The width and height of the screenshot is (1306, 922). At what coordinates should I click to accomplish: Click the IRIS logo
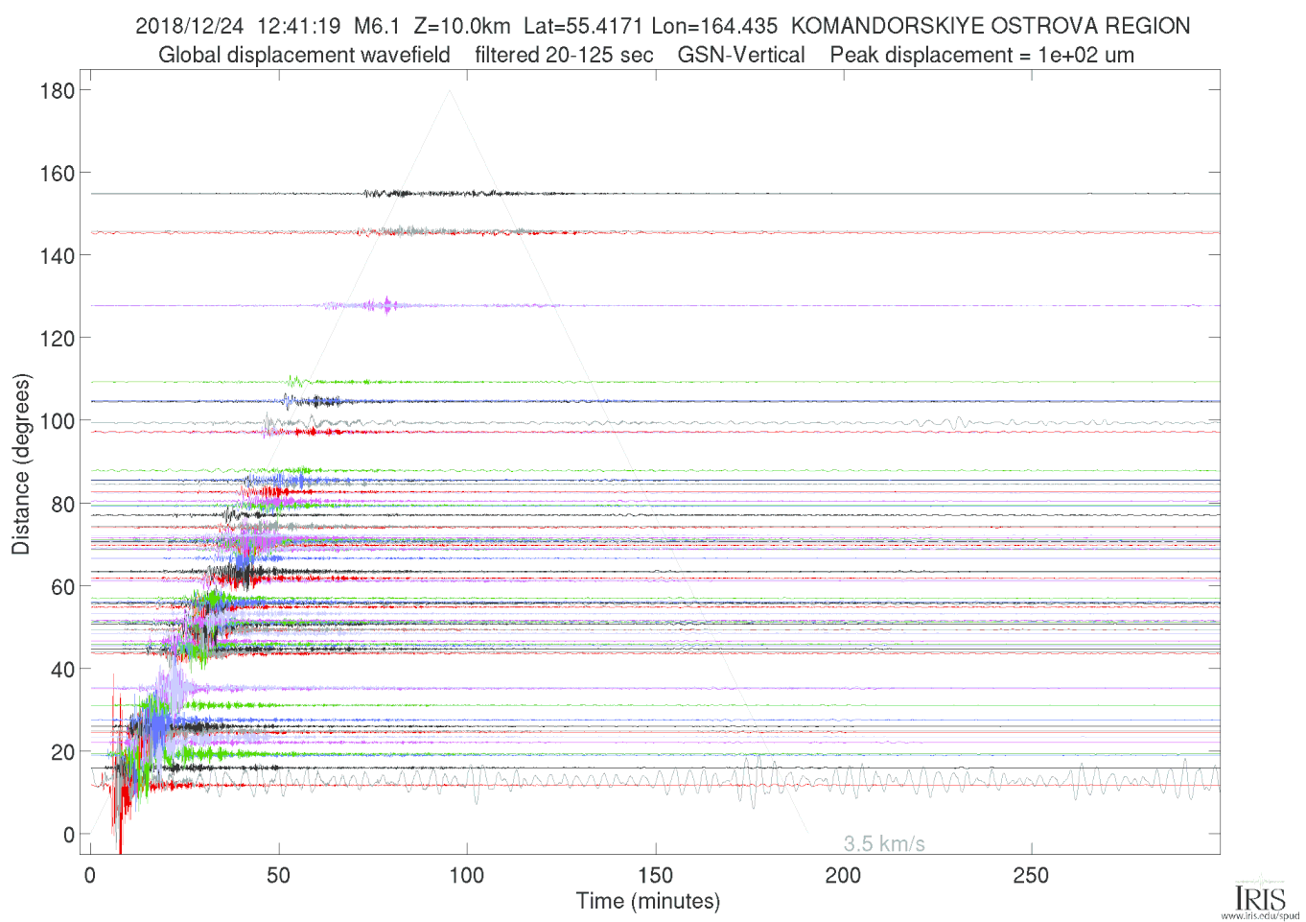tap(1259, 896)
